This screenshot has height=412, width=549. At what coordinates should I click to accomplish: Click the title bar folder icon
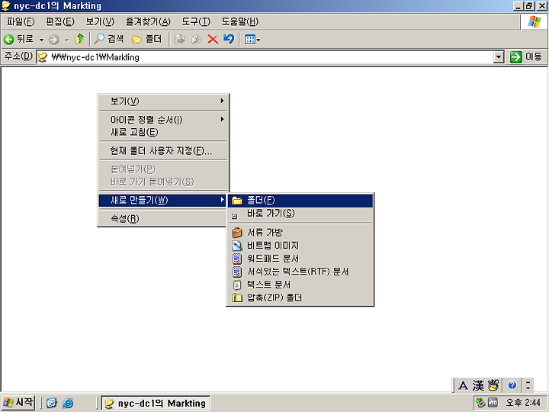6,6
